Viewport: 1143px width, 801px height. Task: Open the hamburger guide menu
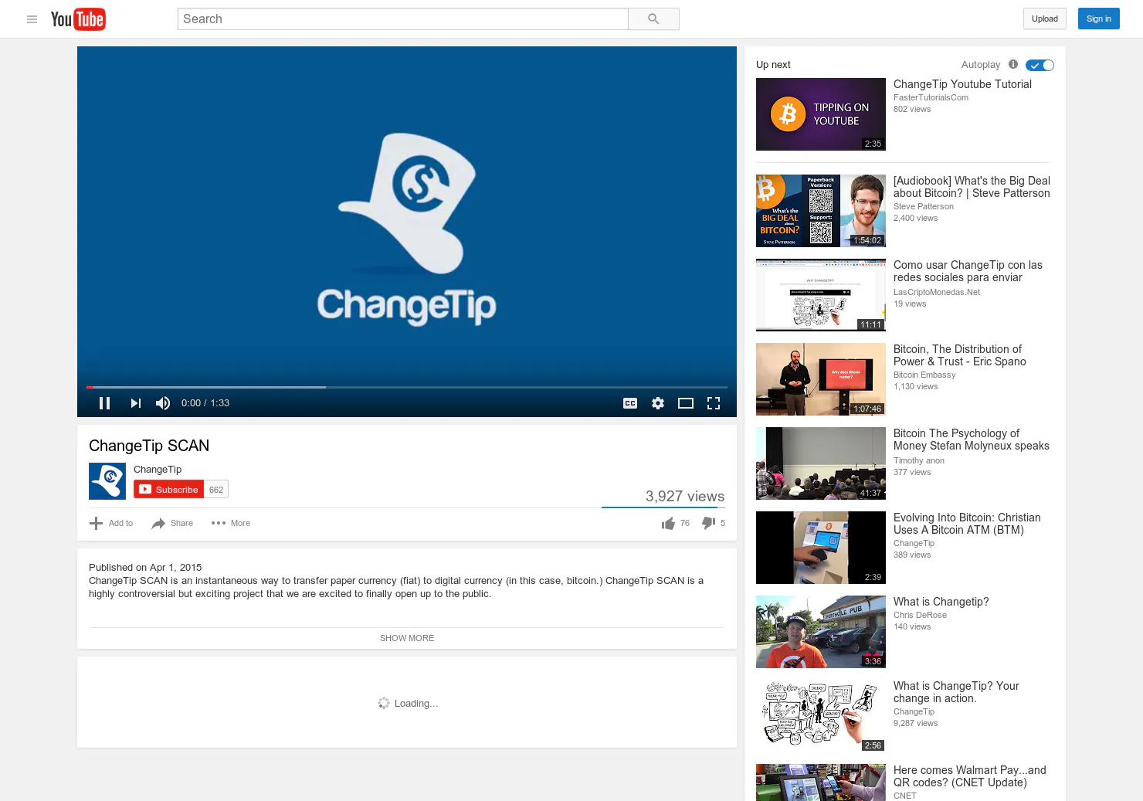click(x=32, y=19)
